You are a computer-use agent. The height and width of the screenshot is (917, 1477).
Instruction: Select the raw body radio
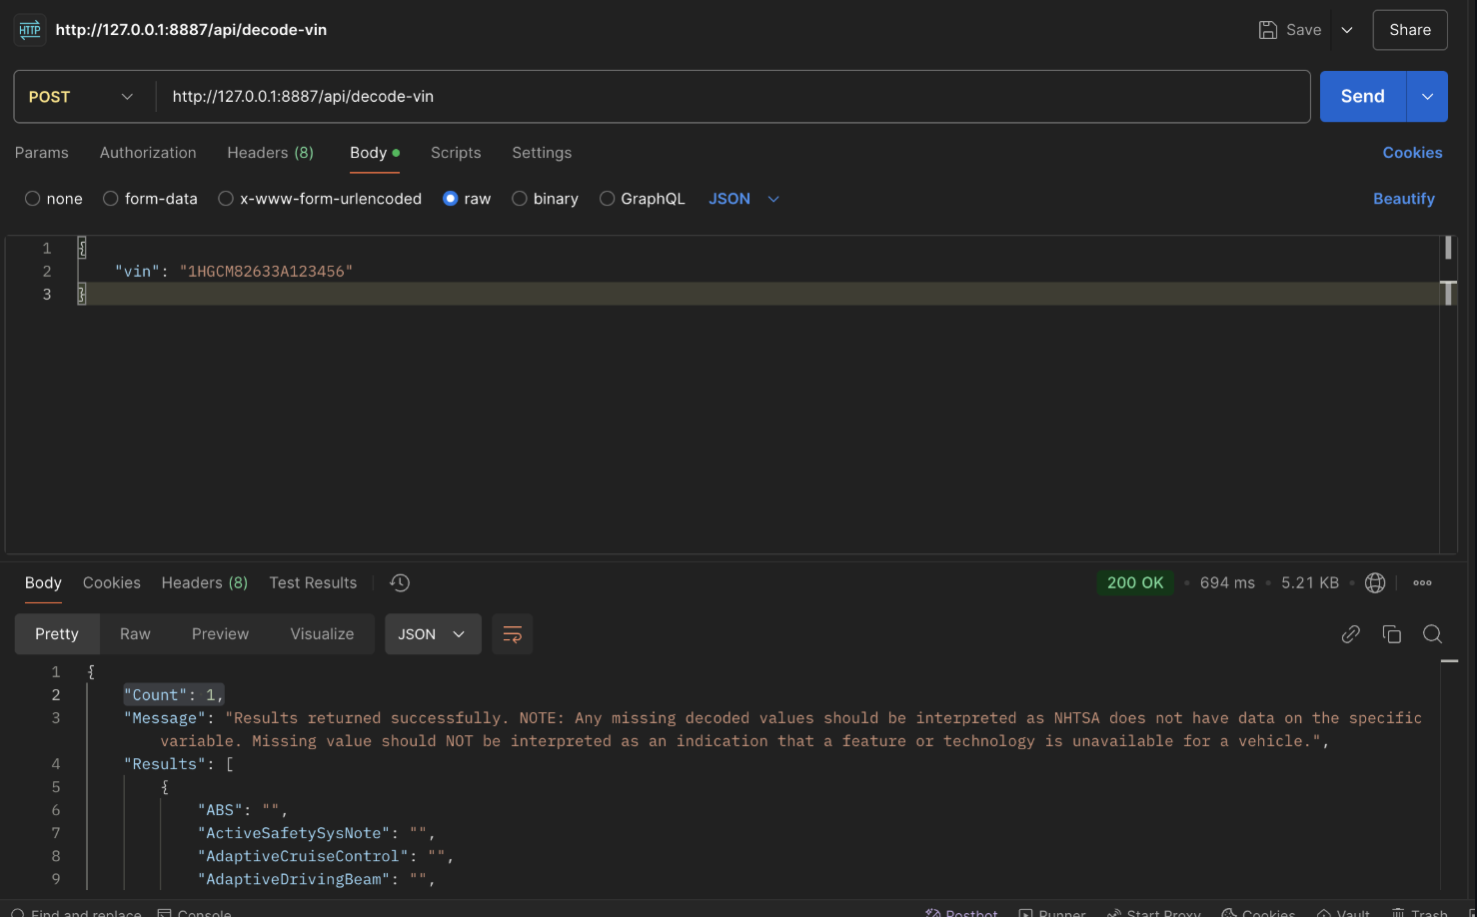pyautogui.click(x=451, y=199)
